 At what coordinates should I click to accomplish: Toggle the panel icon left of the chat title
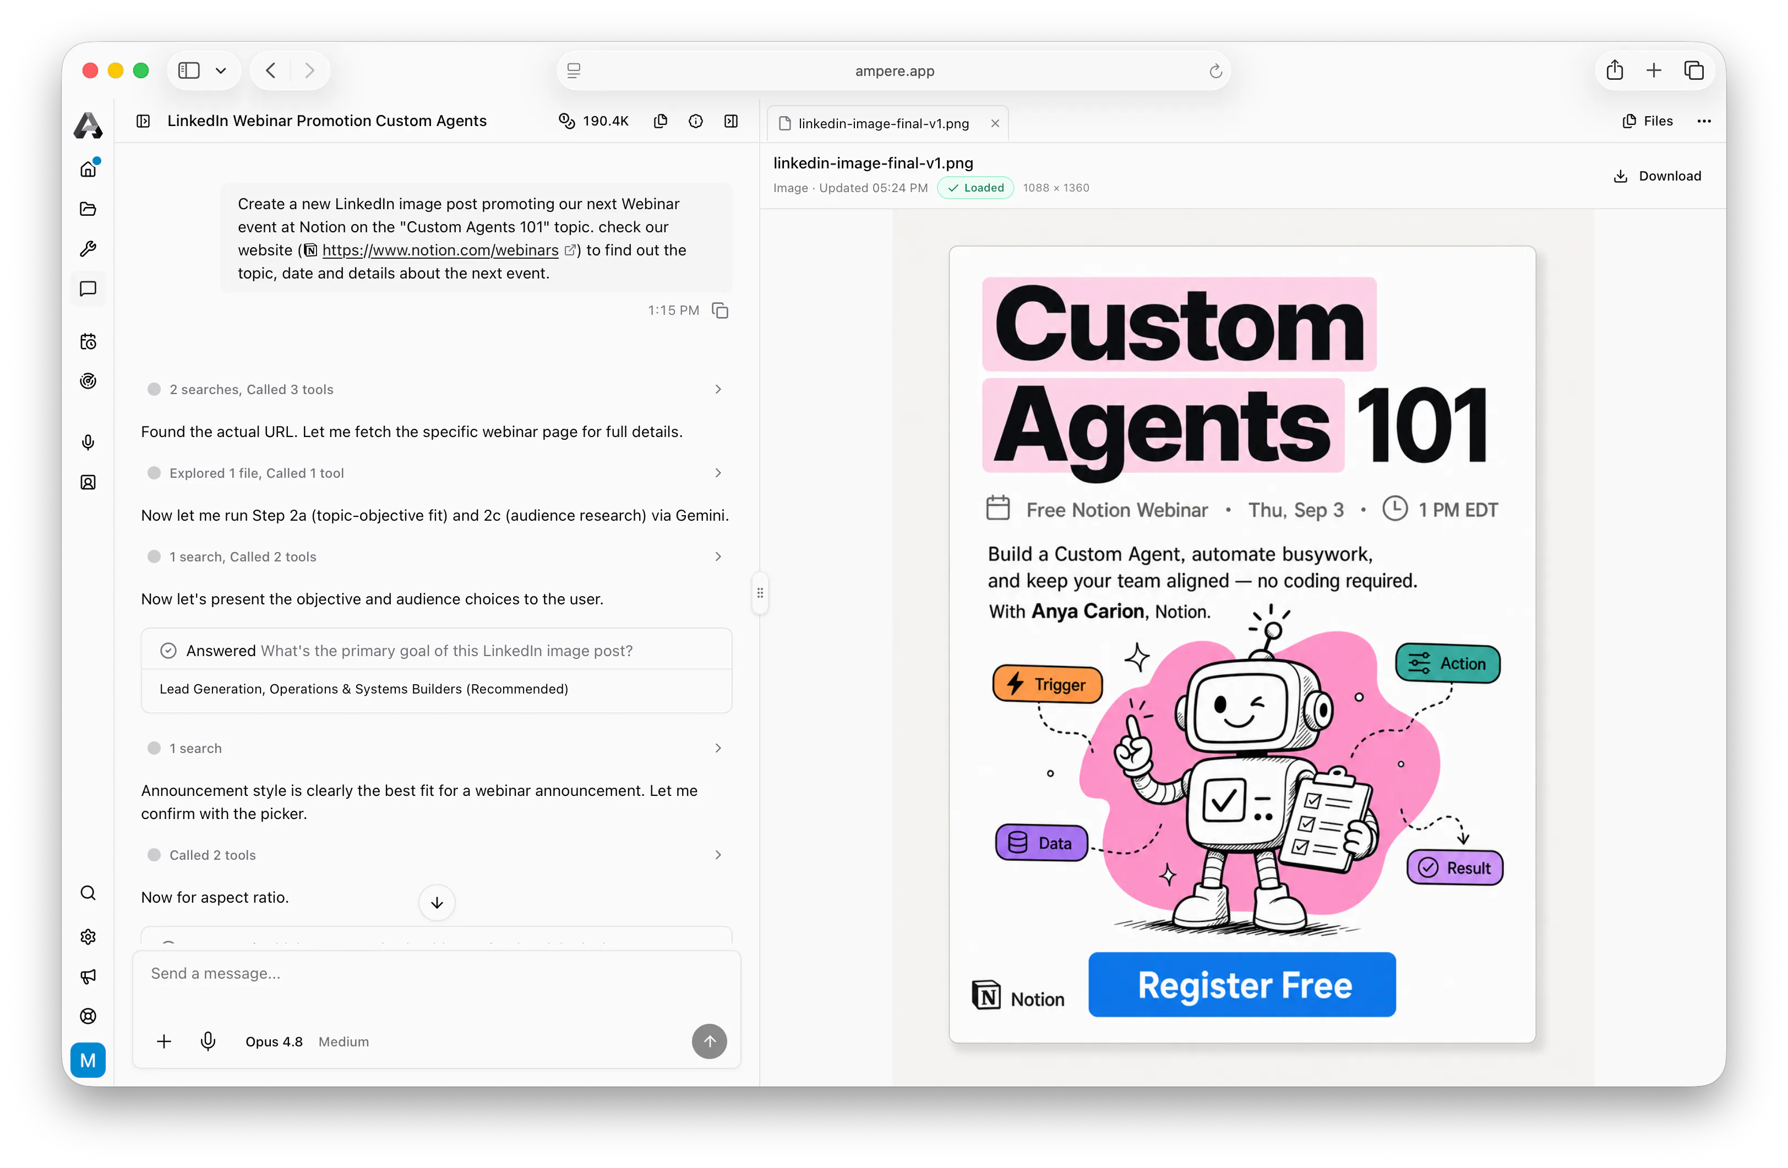[144, 121]
